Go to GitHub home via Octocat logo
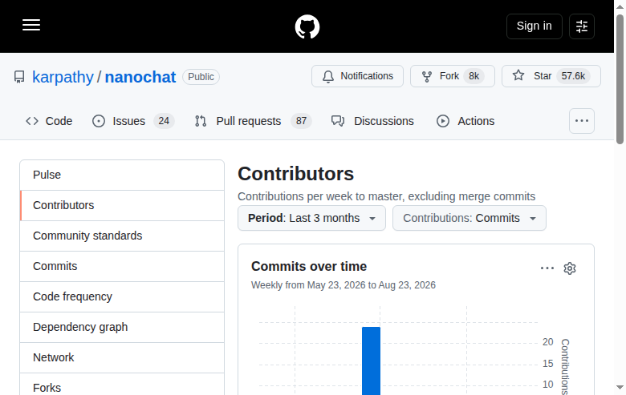The image size is (626, 395). tap(307, 26)
